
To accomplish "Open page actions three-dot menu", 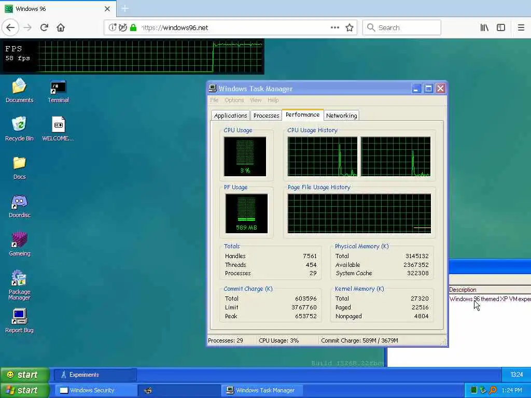I will pos(335,27).
